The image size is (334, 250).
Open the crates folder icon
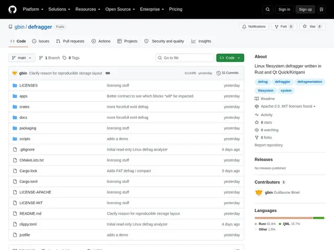(15, 107)
